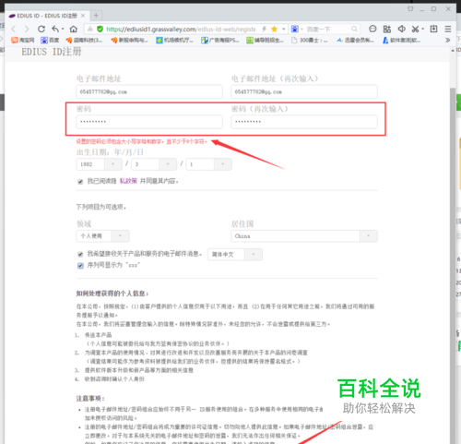Click the password re-enter field
Viewport: 461px width, 444px height.
304,122
